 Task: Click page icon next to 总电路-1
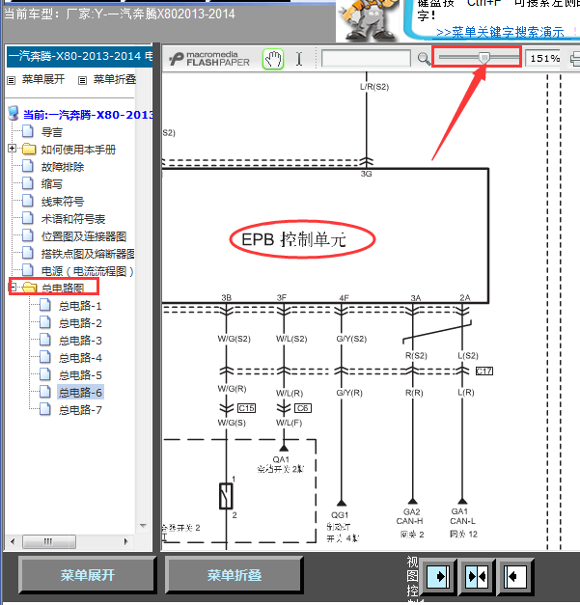click(45, 305)
